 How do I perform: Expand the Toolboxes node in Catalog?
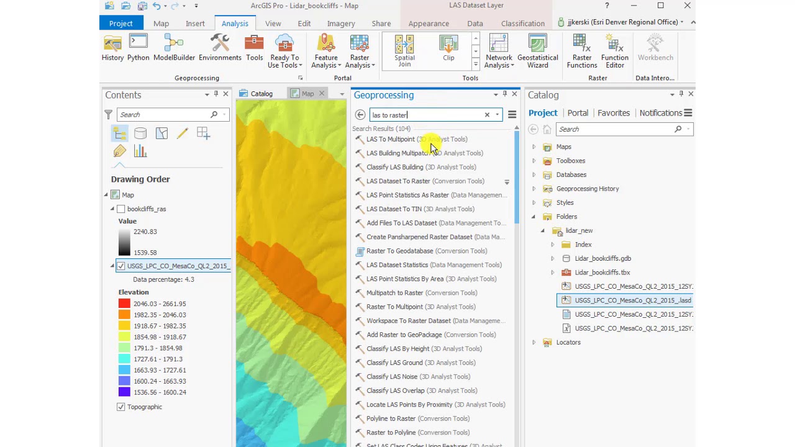click(x=534, y=161)
